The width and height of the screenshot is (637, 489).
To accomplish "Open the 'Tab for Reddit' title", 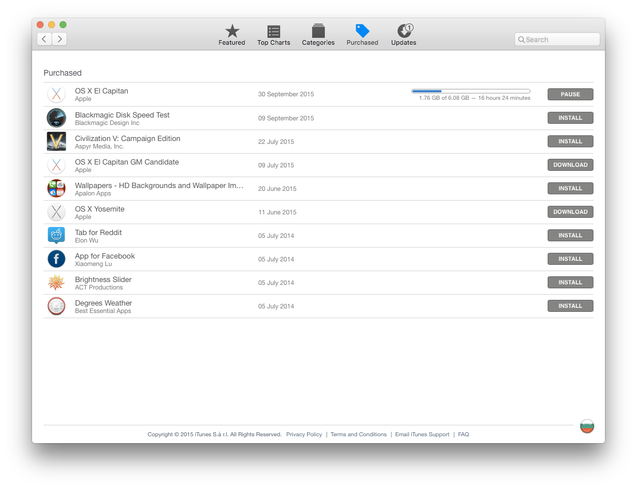I will [99, 233].
